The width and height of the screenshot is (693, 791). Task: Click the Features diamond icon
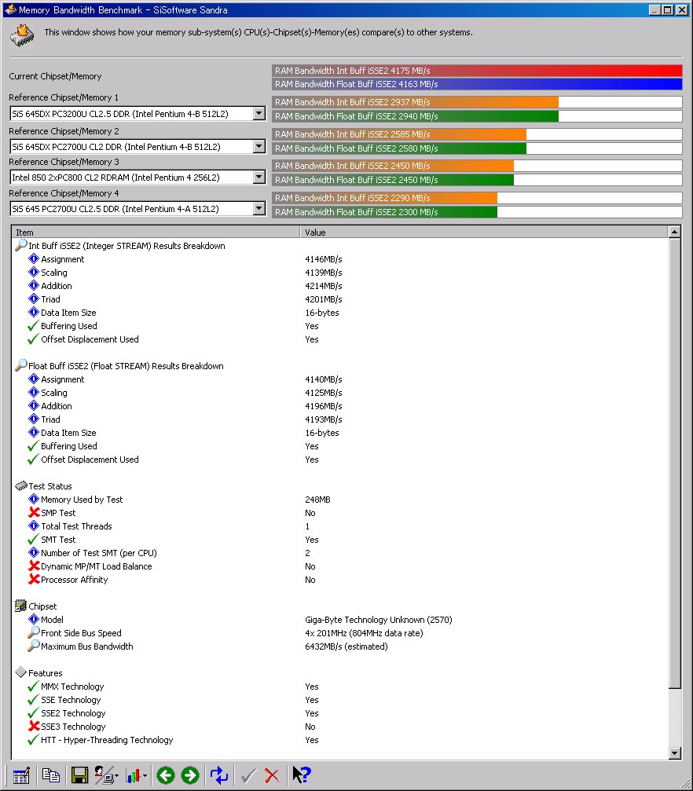coord(20,672)
